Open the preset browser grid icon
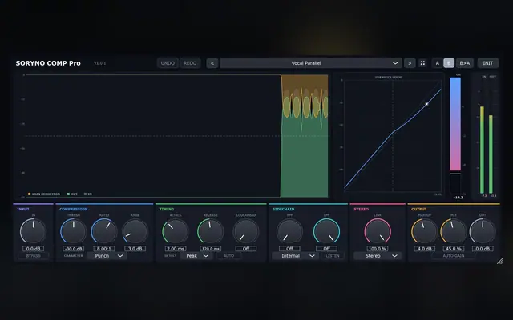 422,63
